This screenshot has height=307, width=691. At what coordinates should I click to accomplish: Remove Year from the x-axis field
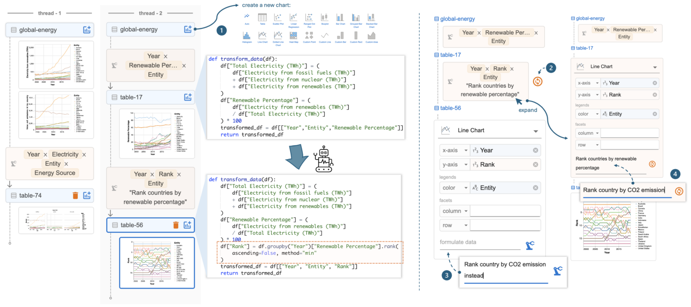coord(535,150)
